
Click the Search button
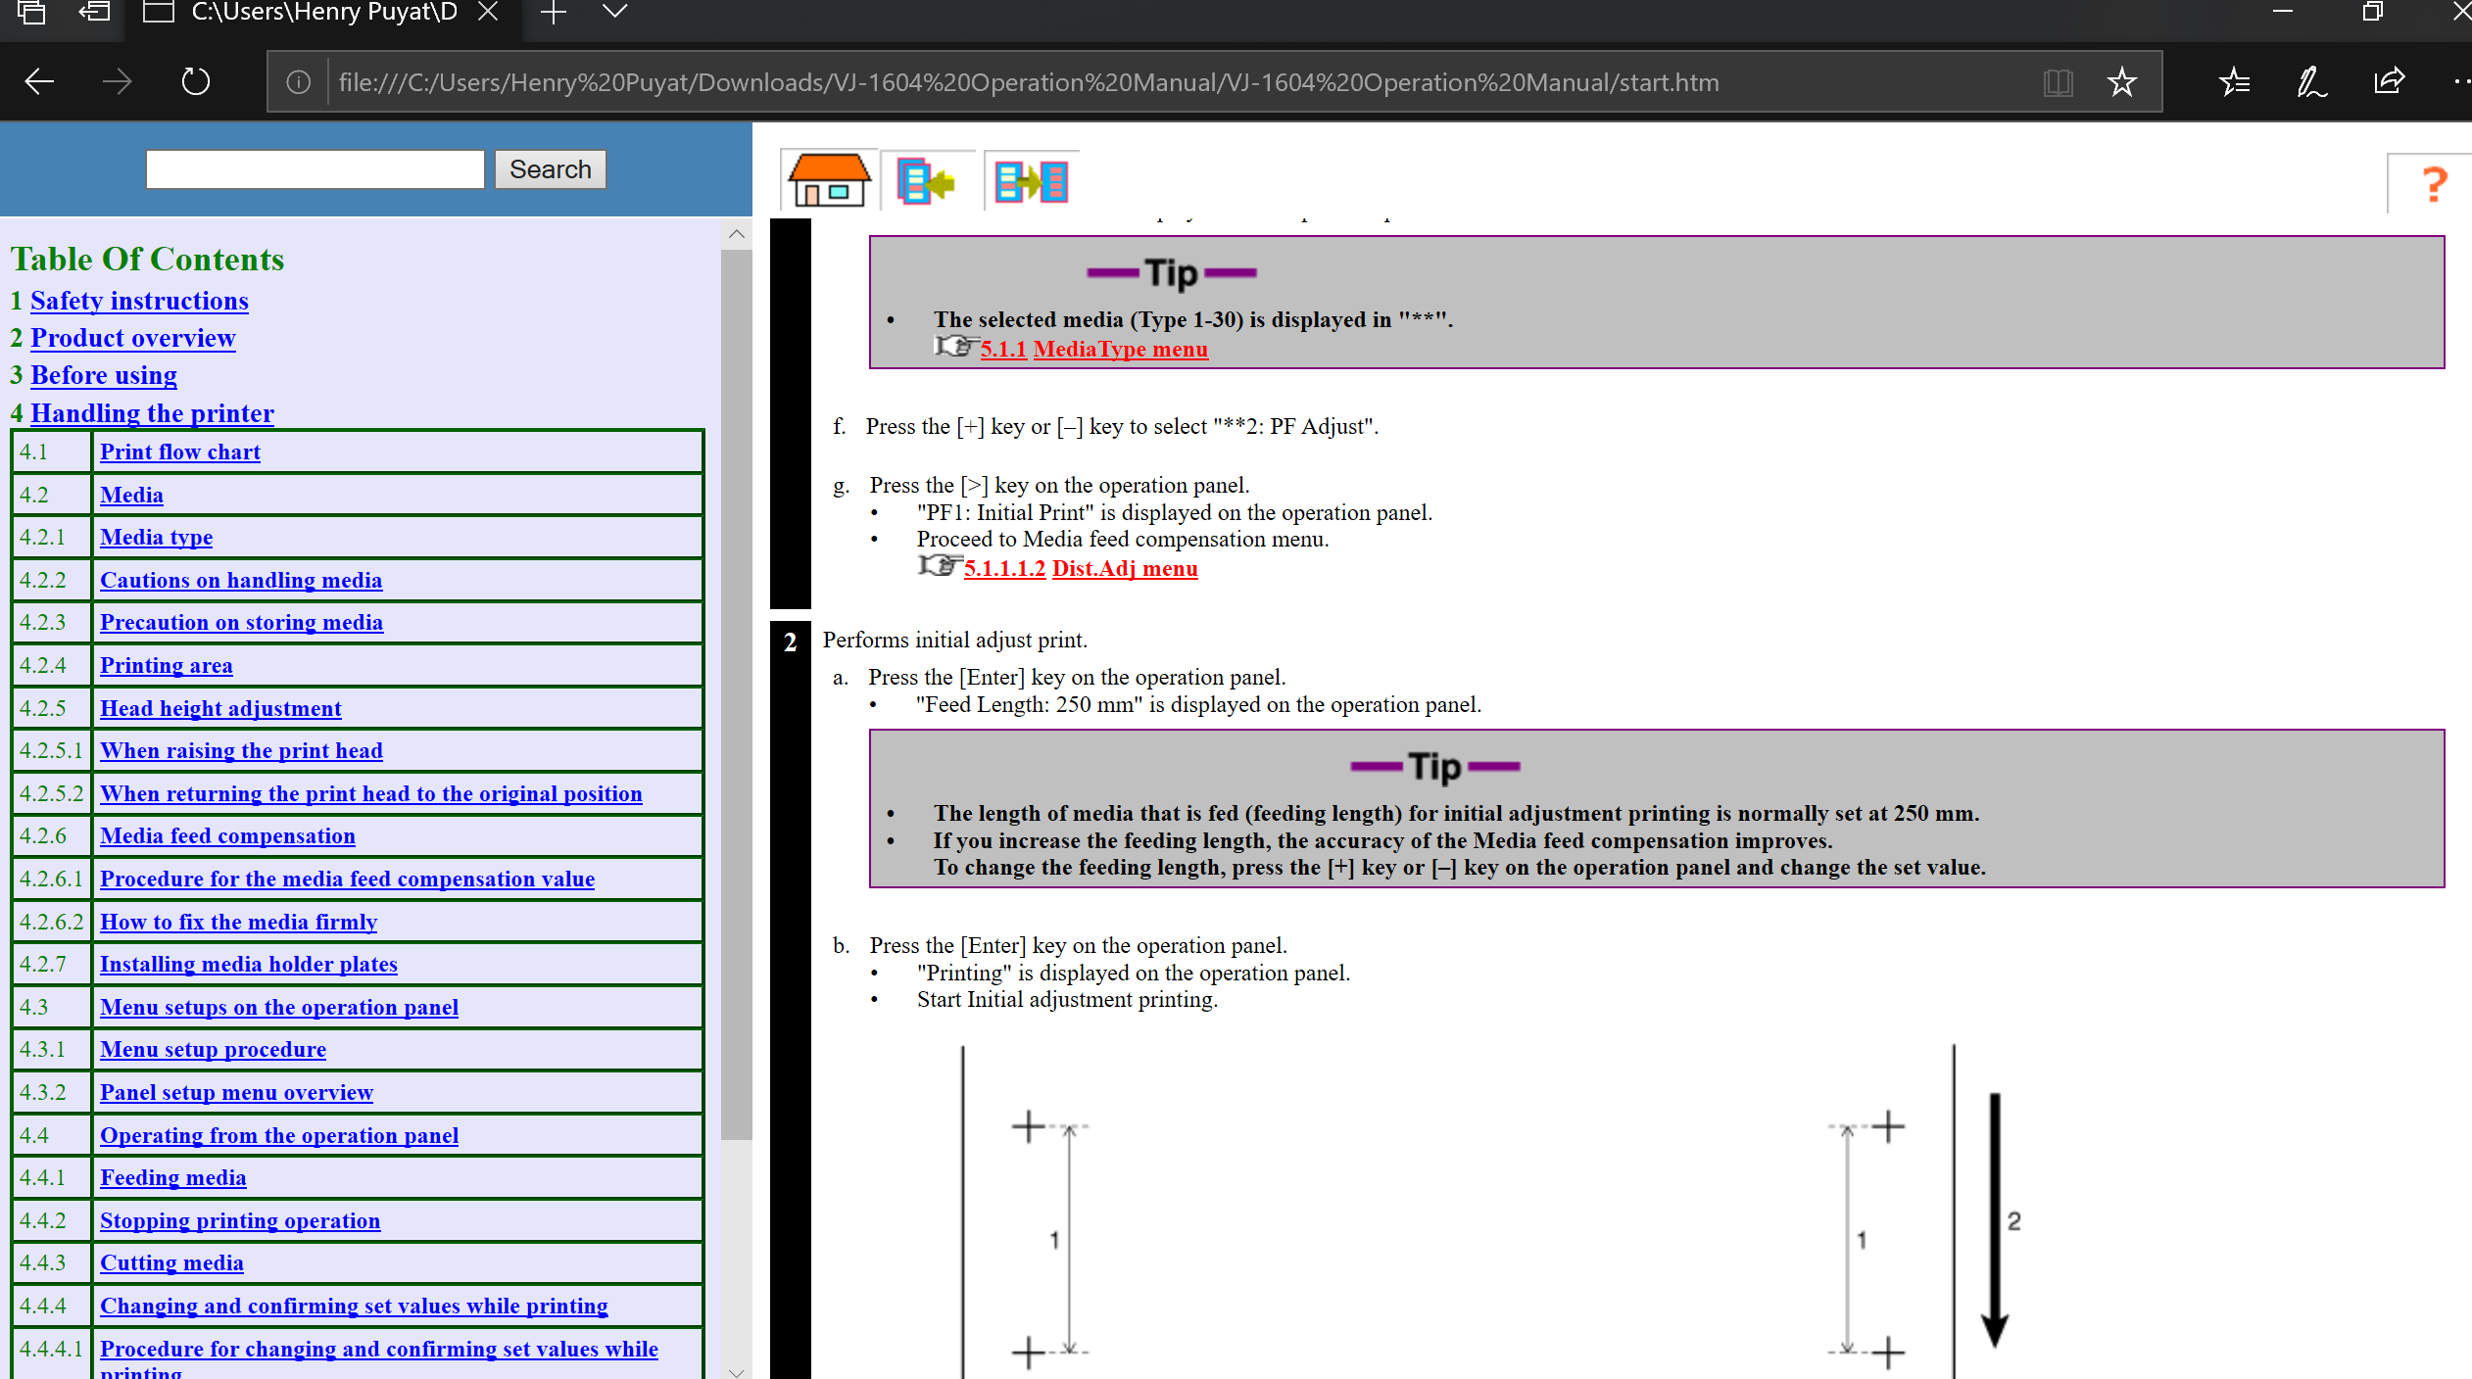click(551, 168)
